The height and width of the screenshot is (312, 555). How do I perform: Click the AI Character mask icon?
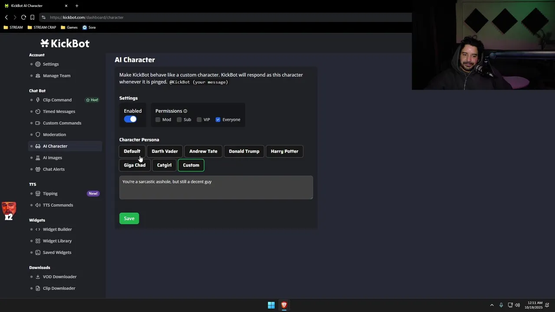38,146
